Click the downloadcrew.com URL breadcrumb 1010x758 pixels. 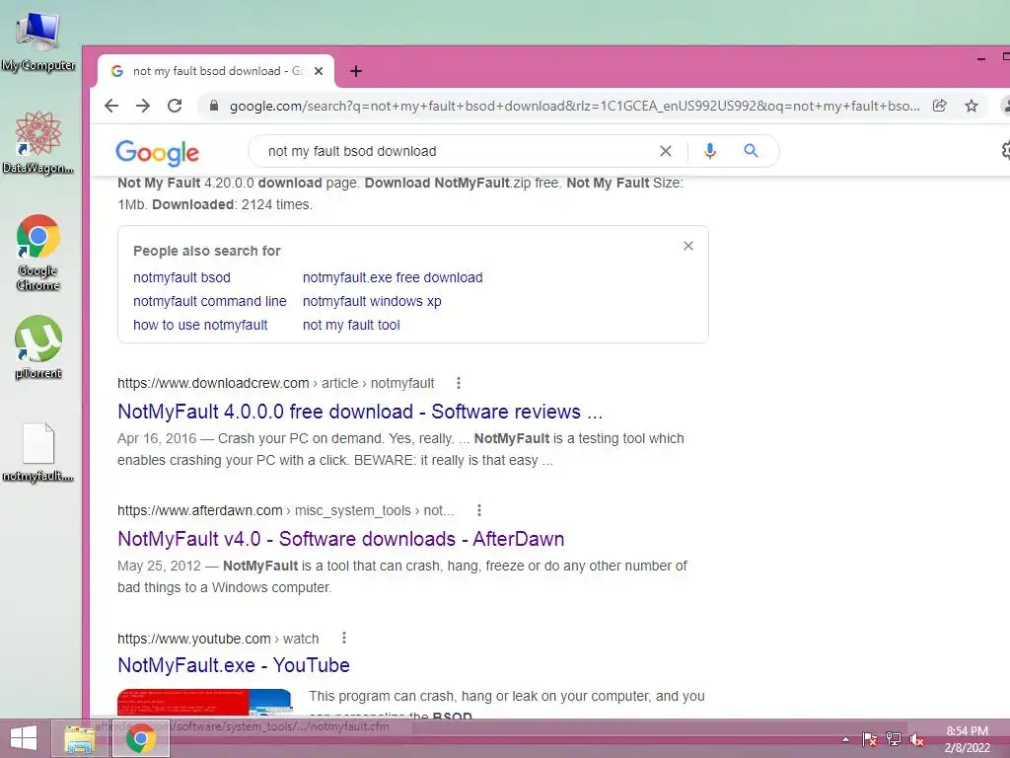point(276,384)
